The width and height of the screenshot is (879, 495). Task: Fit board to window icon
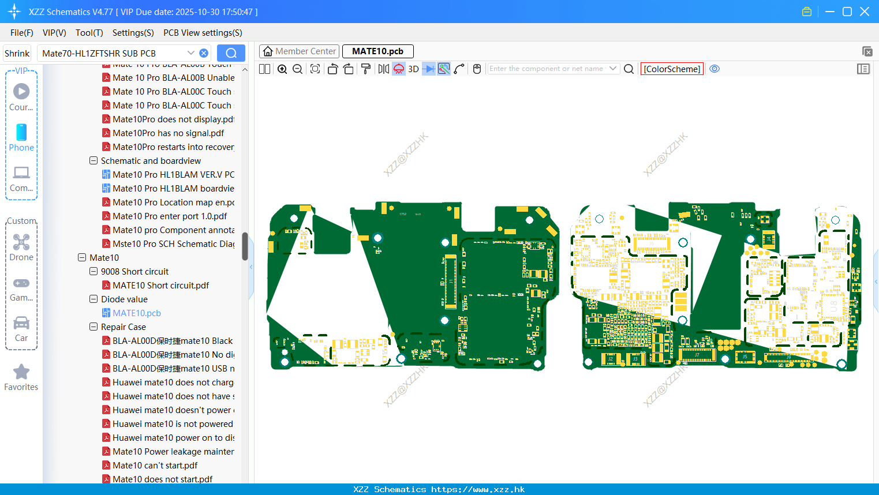click(x=315, y=69)
